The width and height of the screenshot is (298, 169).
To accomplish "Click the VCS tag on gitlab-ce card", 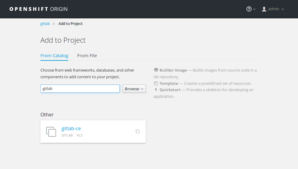I will click(x=80, y=136).
